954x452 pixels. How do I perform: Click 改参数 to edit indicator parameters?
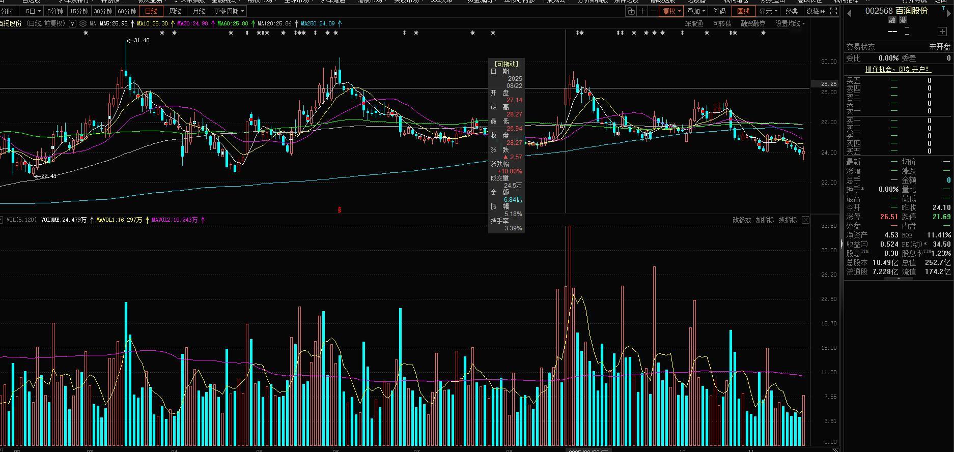[x=742, y=220]
